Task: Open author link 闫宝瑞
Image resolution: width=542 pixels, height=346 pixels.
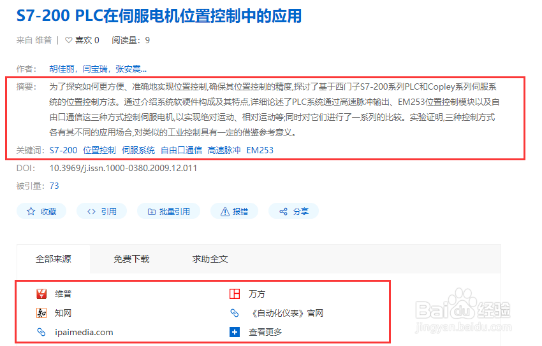Action: [x=95, y=69]
